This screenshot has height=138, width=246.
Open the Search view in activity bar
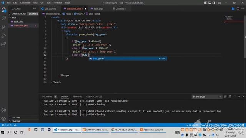click(x=3, y=18)
